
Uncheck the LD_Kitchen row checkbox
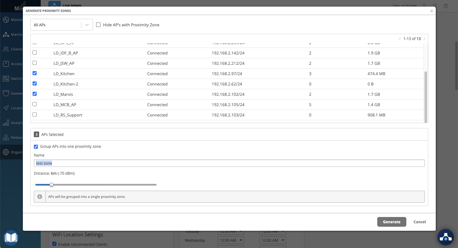click(35, 73)
